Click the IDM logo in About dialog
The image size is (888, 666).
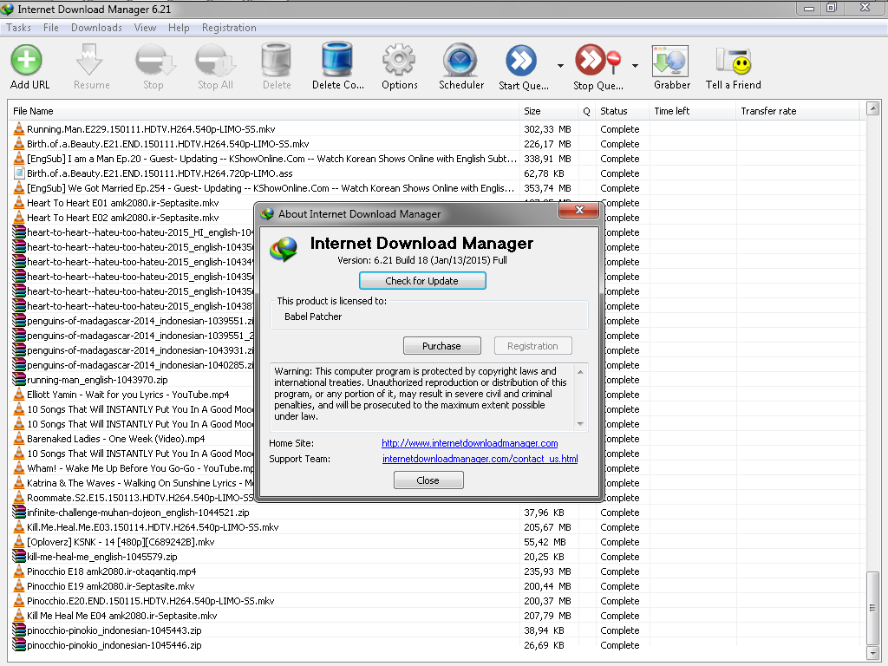coord(284,250)
